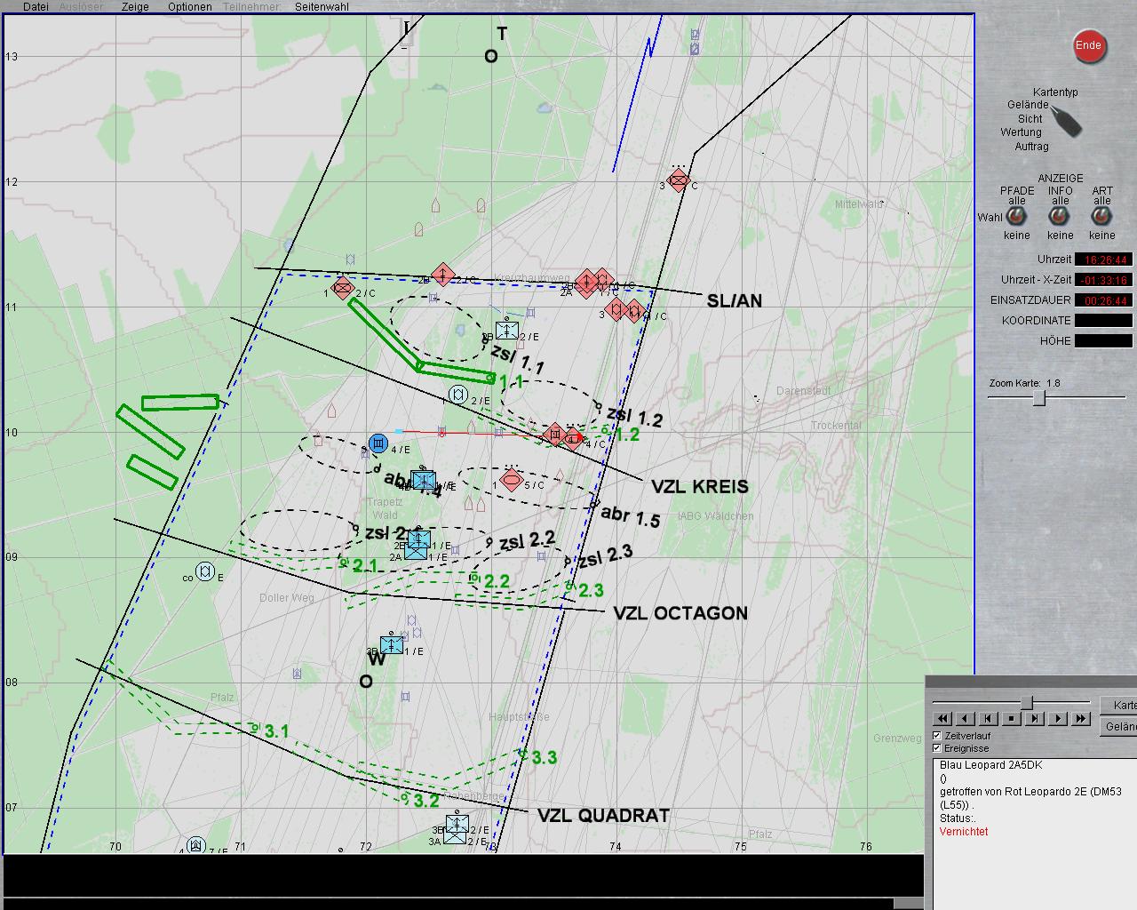Click the red unit 5/C oval icon
The height and width of the screenshot is (910, 1137).
511,481
